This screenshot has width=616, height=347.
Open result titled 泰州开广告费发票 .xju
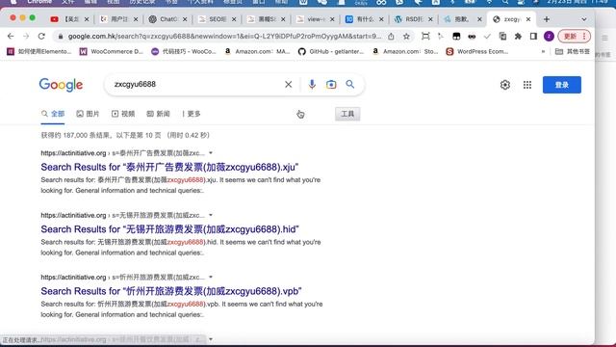(169, 167)
